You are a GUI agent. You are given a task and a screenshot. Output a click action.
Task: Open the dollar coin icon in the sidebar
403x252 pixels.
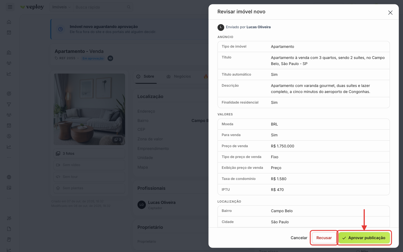(9, 136)
